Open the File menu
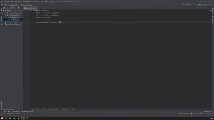The width and height of the screenshot is (214, 120). [5, 2]
